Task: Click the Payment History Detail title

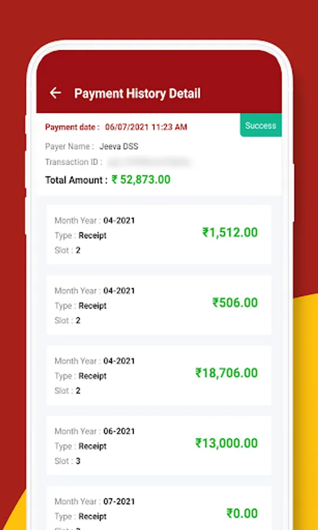Action: pos(137,93)
